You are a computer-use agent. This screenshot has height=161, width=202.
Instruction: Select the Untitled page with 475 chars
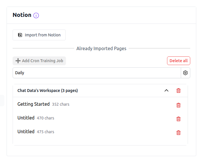point(26,131)
